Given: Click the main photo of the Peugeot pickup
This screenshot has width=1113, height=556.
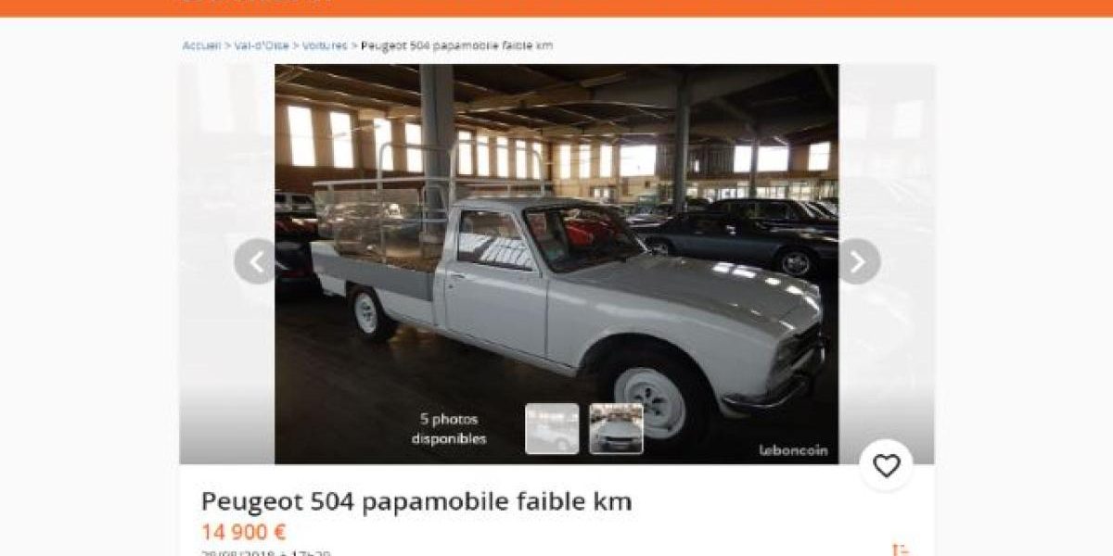Looking at the screenshot, I should (x=556, y=264).
